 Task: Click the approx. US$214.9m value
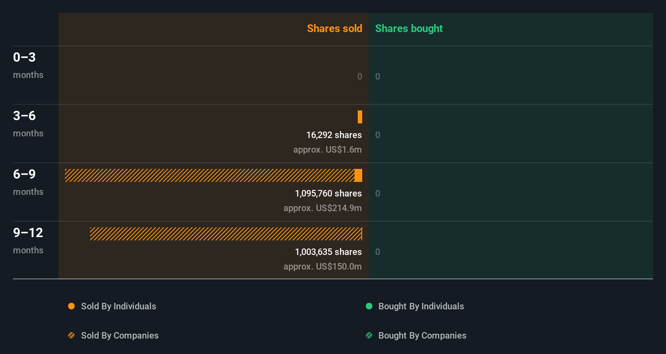pyautogui.click(x=322, y=208)
